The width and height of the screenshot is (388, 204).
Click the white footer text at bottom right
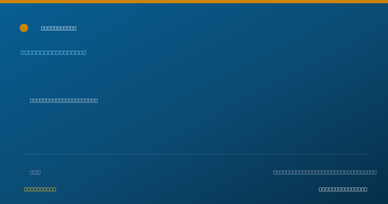(x=343, y=189)
